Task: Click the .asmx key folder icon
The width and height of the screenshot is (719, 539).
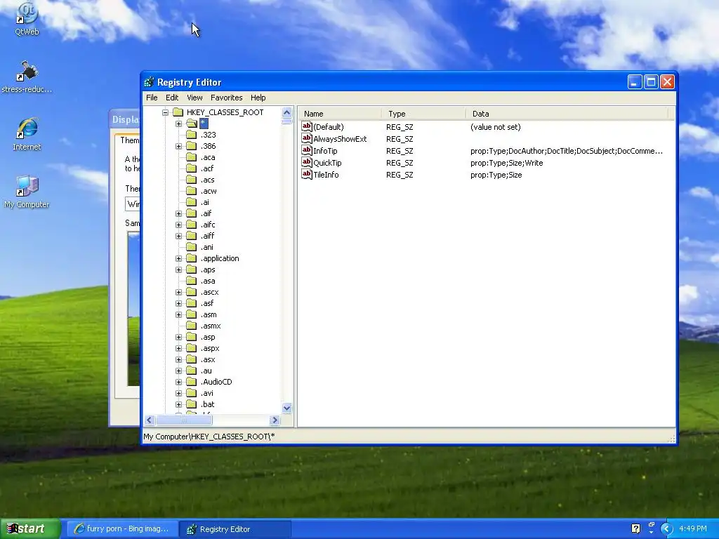Action: (191, 326)
